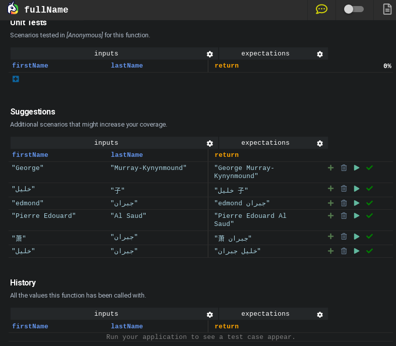Delete the last suggestion row
The image size is (396, 346).
[344, 251]
